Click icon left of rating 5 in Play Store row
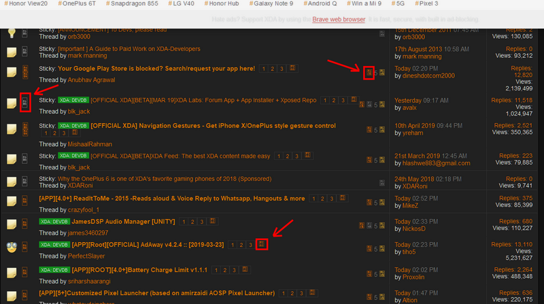Image resolution: width=544 pixels, height=304 pixels. [x=369, y=73]
